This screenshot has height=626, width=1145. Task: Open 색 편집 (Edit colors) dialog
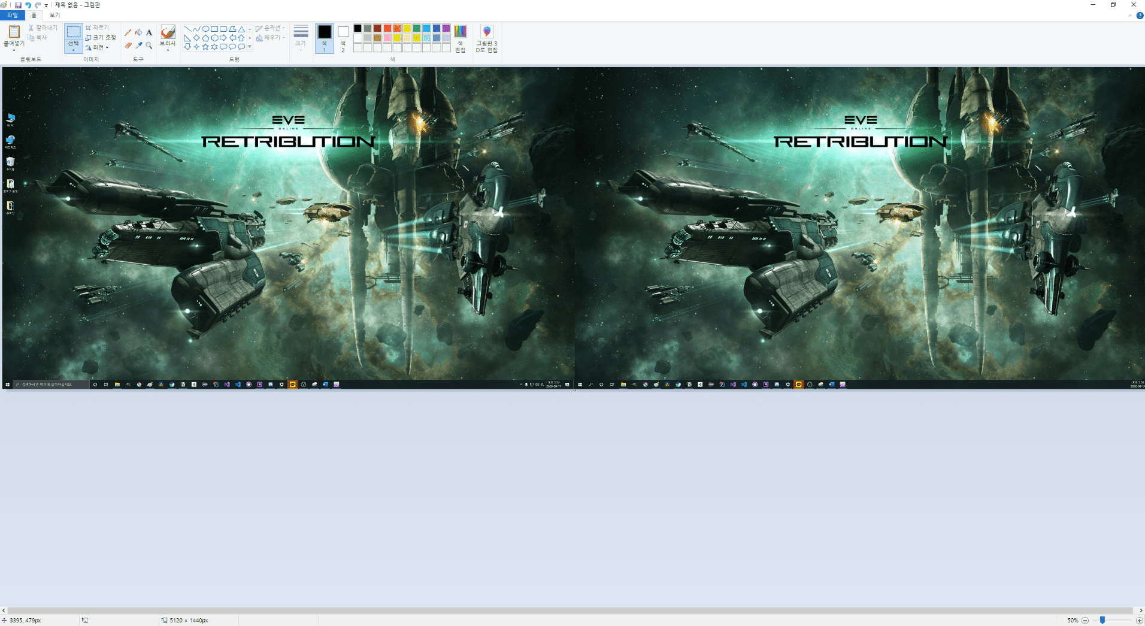[x=460, y=38]
